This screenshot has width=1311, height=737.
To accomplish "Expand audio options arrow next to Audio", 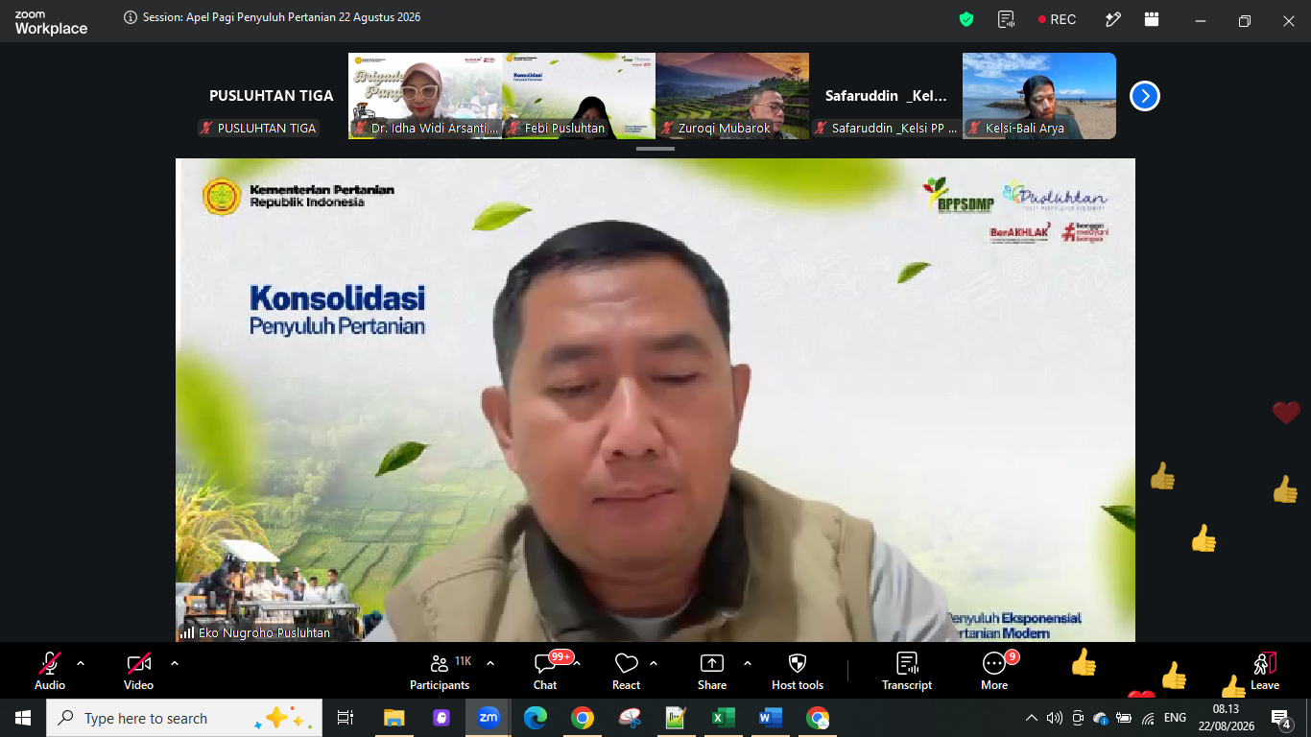I will pyautogui.click(x=81, y=663).
